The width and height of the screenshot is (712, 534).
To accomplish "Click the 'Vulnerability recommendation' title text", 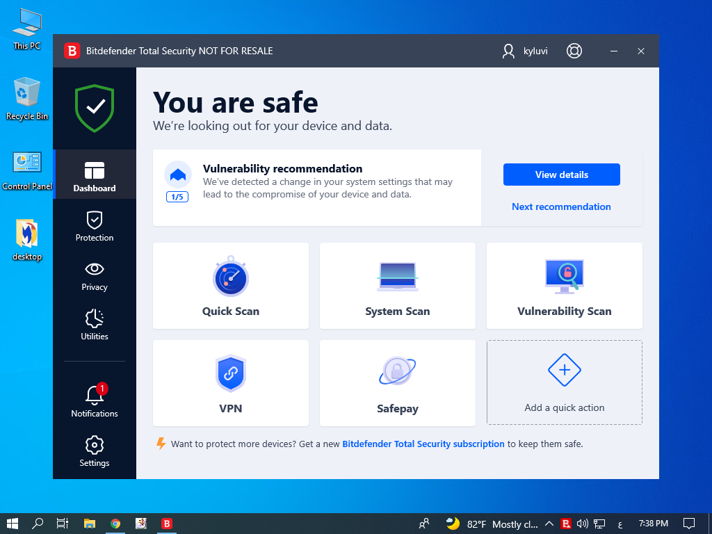I will coord(282,168).
